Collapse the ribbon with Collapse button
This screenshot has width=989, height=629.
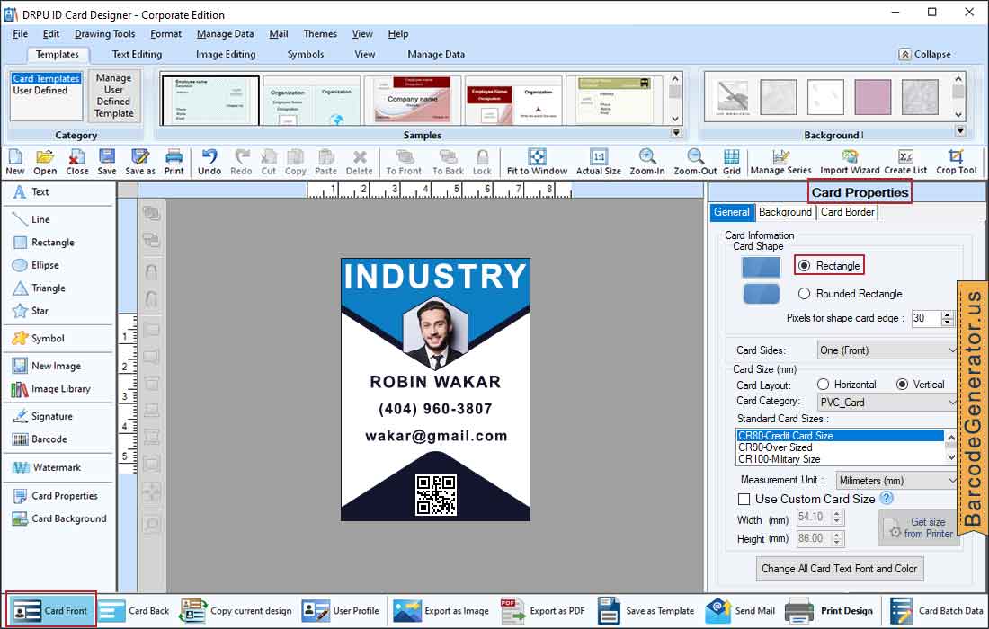(925, 54)
